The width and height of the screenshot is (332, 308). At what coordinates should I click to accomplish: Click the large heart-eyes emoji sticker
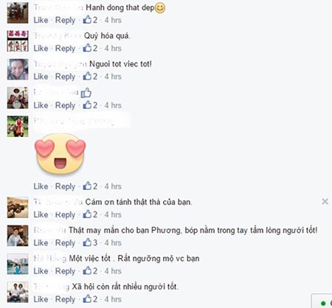(x=60, y=154)
